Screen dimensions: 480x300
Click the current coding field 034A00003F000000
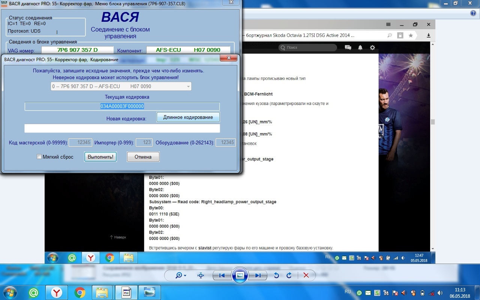click(x=122, y=106)
